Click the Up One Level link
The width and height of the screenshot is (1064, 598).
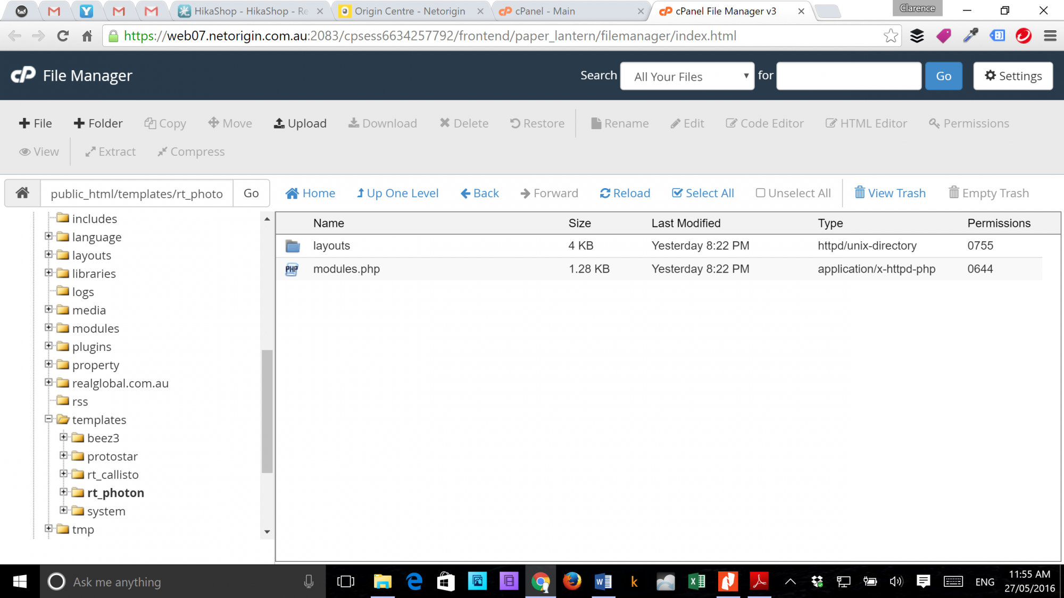click(397, 193)
